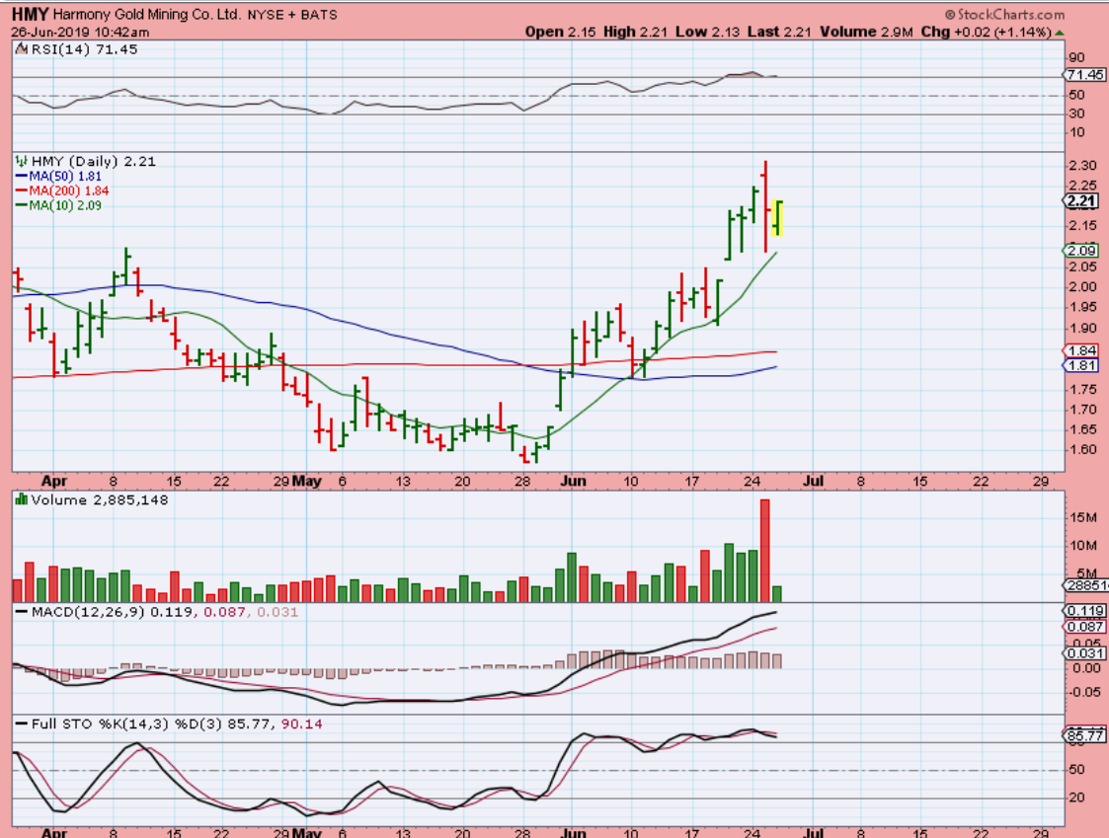Click the 85.77 stochastic tag on the right axis
Viewport: 1109px width, 838px height.
(x=1085, y=735)
